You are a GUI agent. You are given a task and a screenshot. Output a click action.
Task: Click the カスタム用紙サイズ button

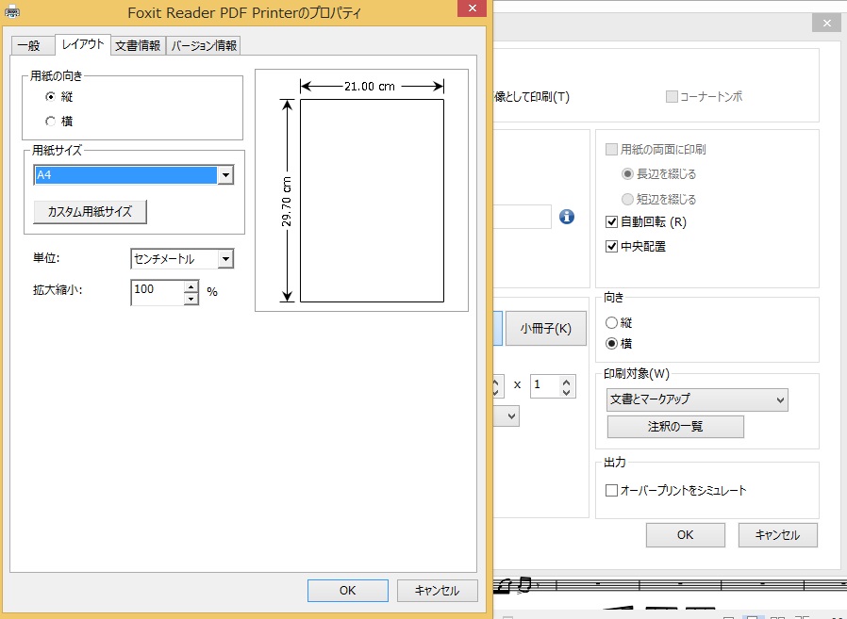point(90,212)
